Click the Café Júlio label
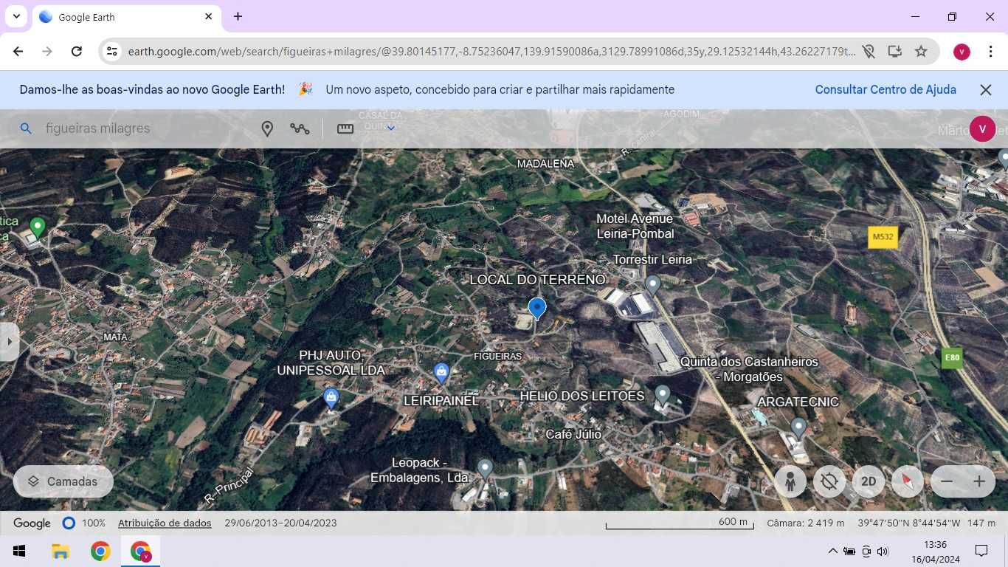Viewport: 1008px width, 567px height. (x=573, y=434)
